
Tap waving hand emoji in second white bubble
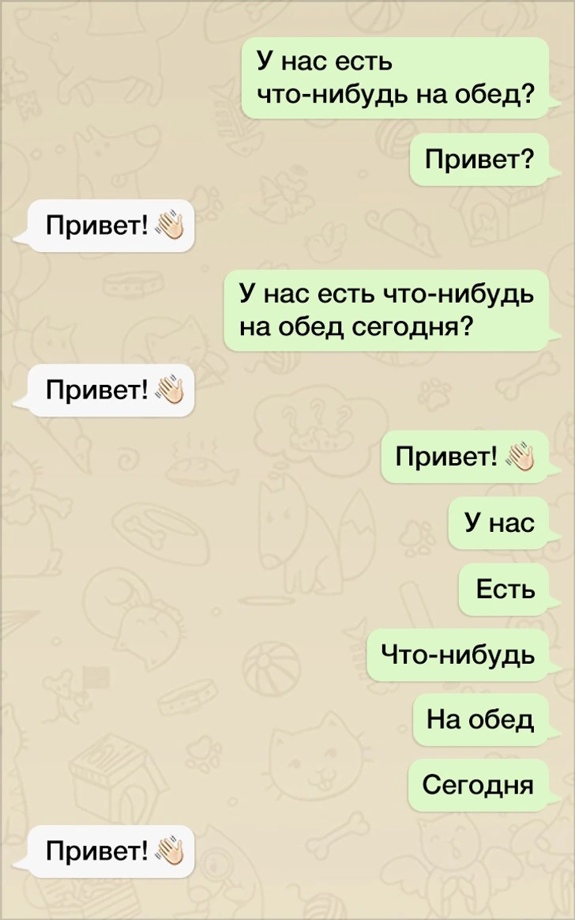(x=169, y=390)
